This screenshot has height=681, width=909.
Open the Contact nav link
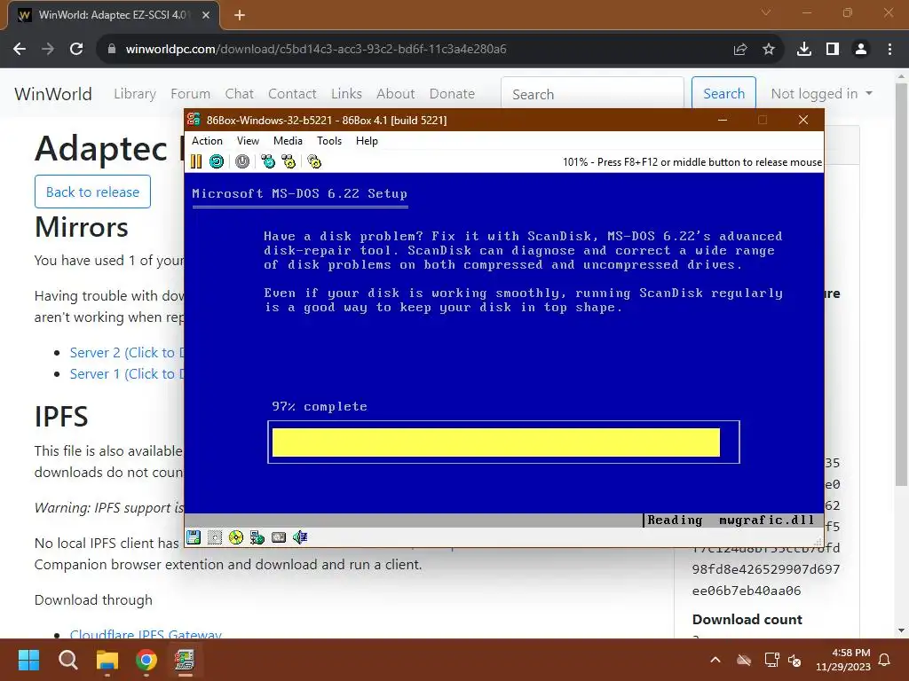coord(292,94)
